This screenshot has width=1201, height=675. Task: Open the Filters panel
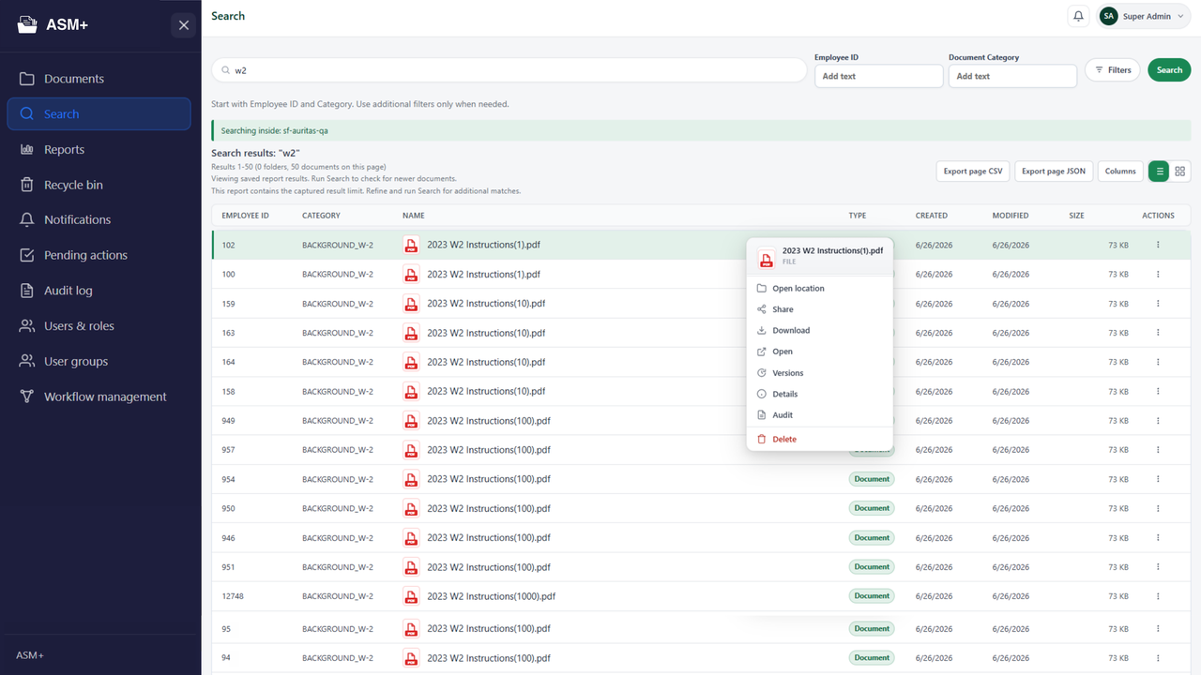(x=1113, y=69)
